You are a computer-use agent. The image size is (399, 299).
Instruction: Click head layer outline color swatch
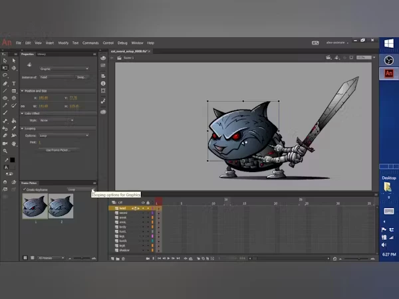[152, 208]
